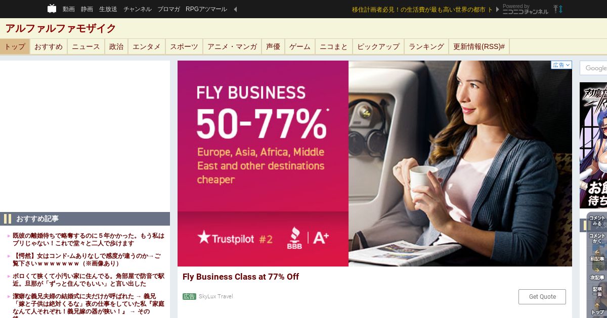This screenshot has height=318, width=607.
Task: Open the 広告 dropdown on the ad
Action: [561, 65]
